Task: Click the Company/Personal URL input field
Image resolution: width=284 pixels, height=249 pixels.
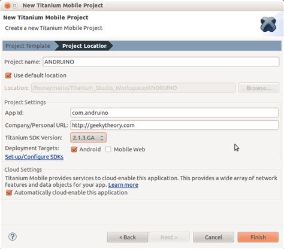Action: (174, 125)
